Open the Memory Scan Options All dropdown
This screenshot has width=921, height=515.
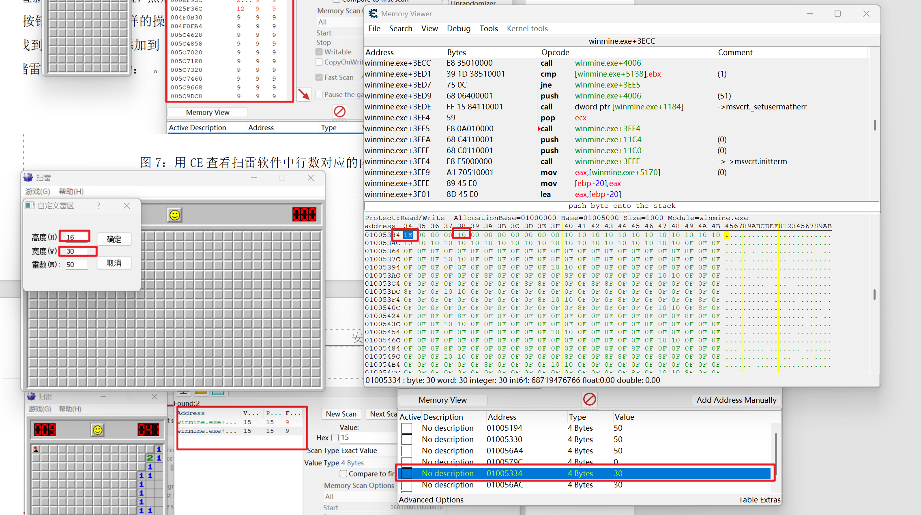[359, 497]
